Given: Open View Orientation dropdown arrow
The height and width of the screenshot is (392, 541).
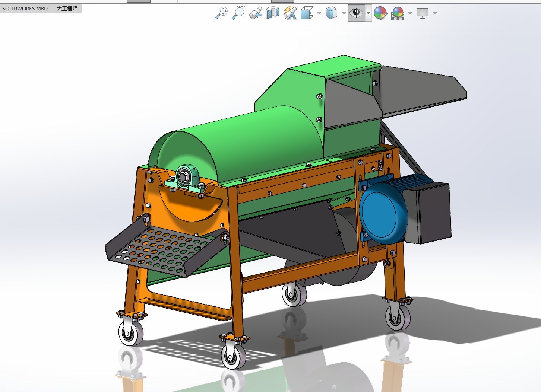Looking at the screenshot, I should pos(319,13).
